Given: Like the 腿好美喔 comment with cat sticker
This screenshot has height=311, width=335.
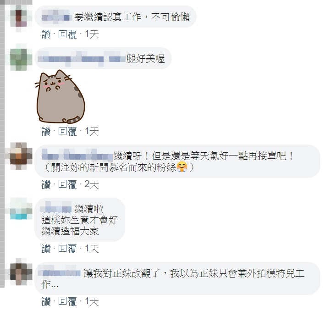Looking at the screenshot, I should click(46, 131).
